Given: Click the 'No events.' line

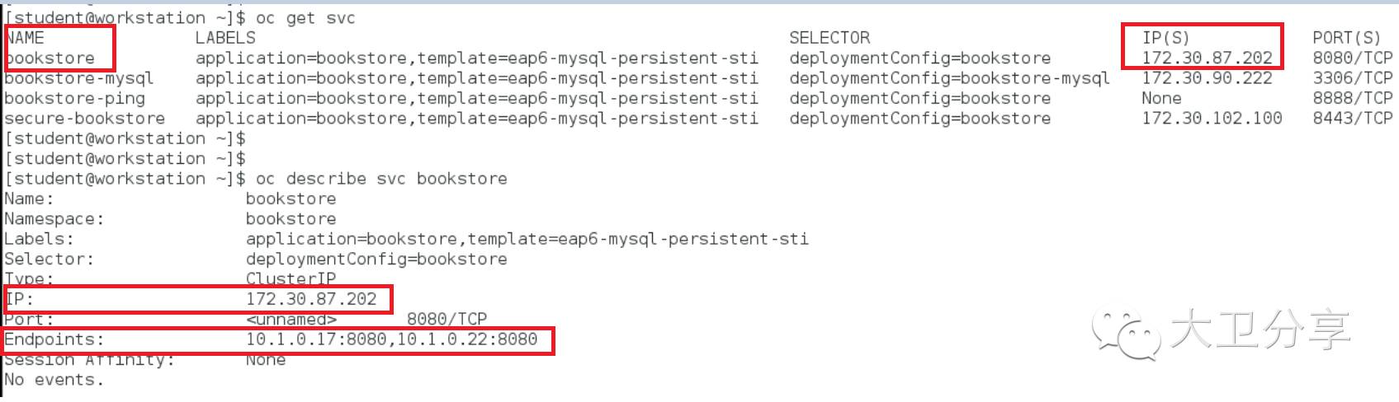Looking at the screenshot, I should (54, 380).
